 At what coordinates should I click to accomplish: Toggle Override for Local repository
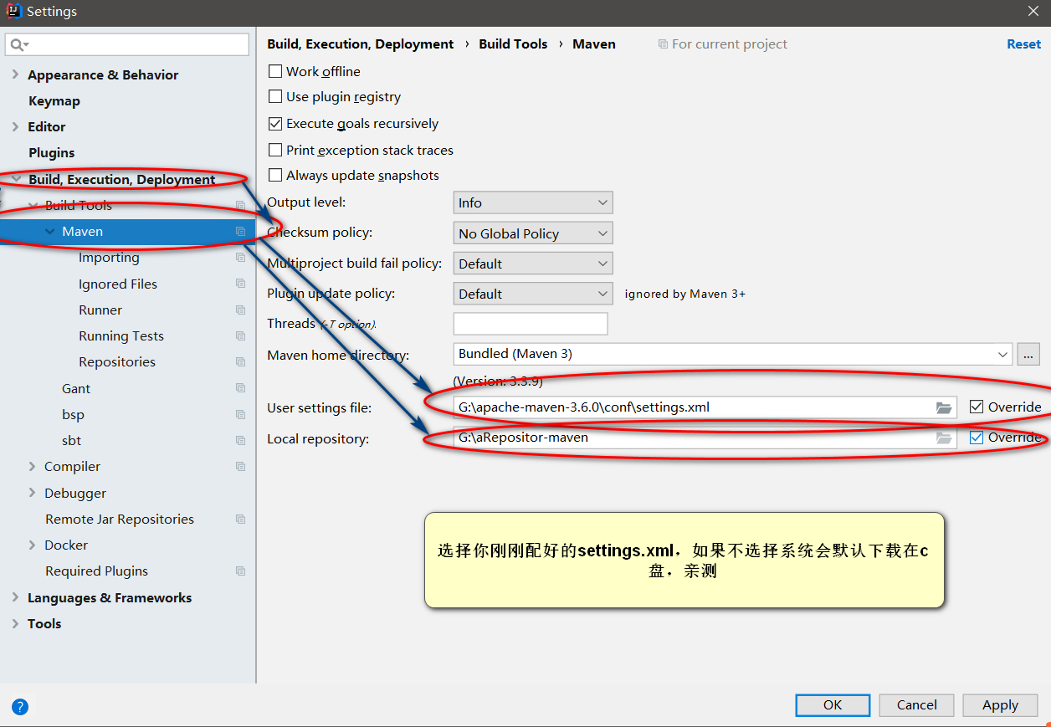pyautogui.click(x=977, y=438)
